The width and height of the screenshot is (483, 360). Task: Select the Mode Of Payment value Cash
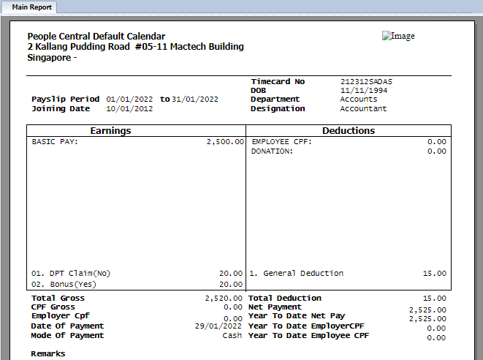point(232,336)
